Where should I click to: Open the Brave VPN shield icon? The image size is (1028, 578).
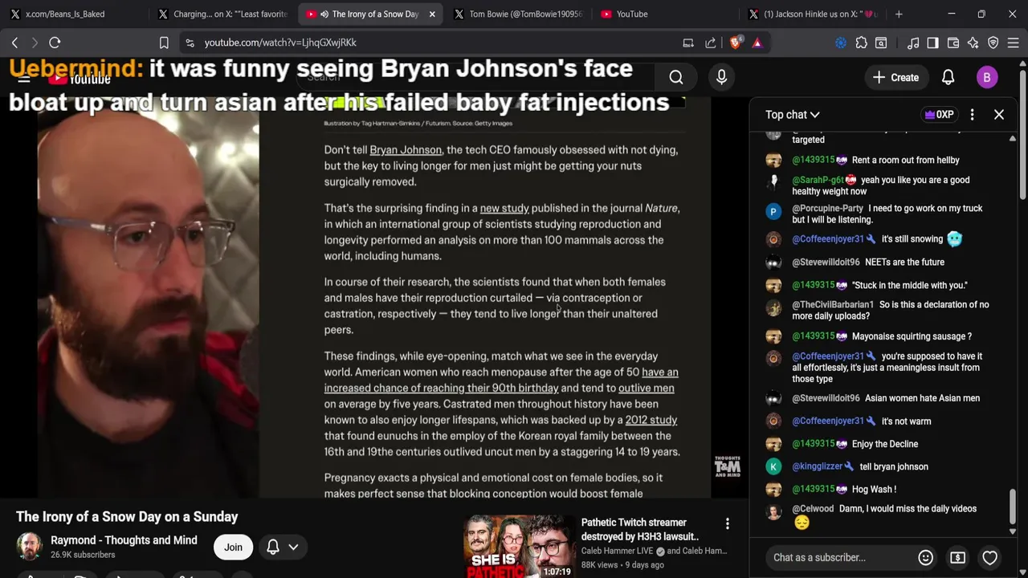pos(993,43)
